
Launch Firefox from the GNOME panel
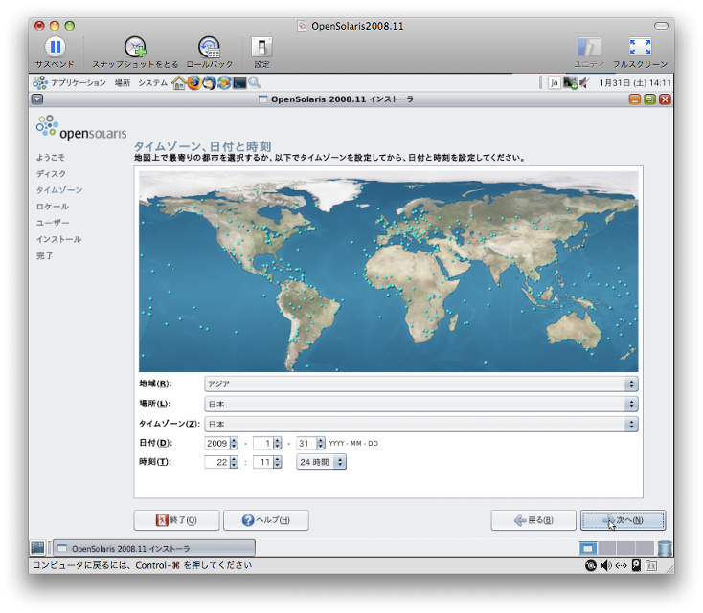(x=194, y=83)
